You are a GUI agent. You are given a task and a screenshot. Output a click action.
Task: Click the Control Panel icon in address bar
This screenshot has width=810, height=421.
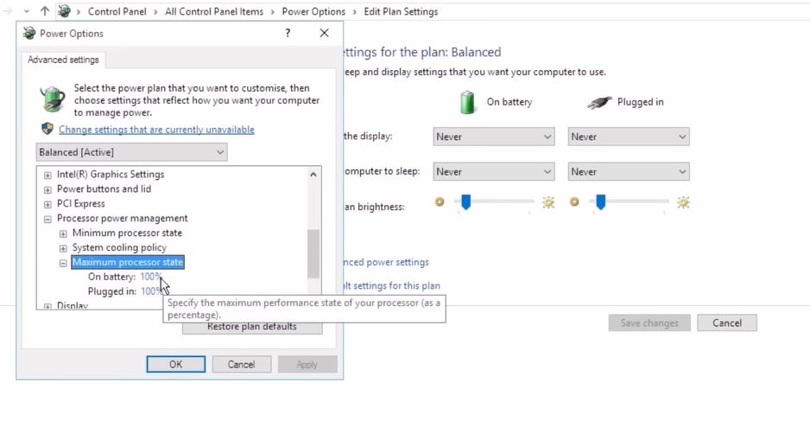click(x=64, y=11)
